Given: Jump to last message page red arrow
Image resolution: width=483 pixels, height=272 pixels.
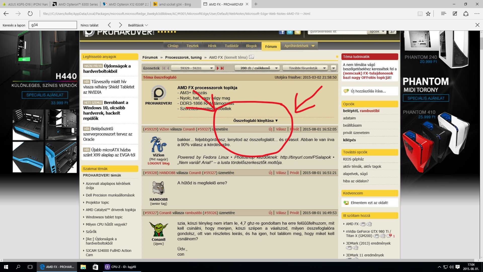Looking at the screenshot, I should coord(222,68).
